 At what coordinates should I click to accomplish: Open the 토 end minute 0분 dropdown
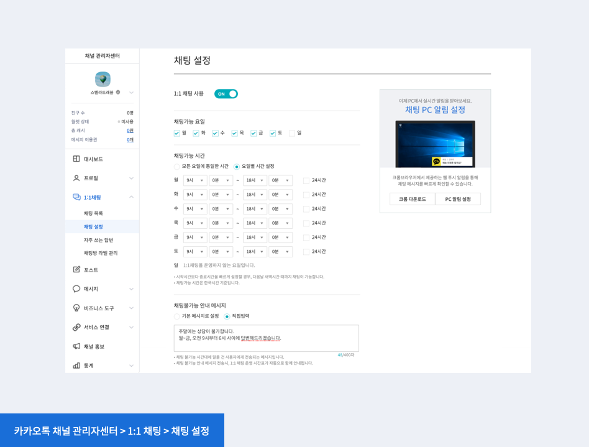281,252
